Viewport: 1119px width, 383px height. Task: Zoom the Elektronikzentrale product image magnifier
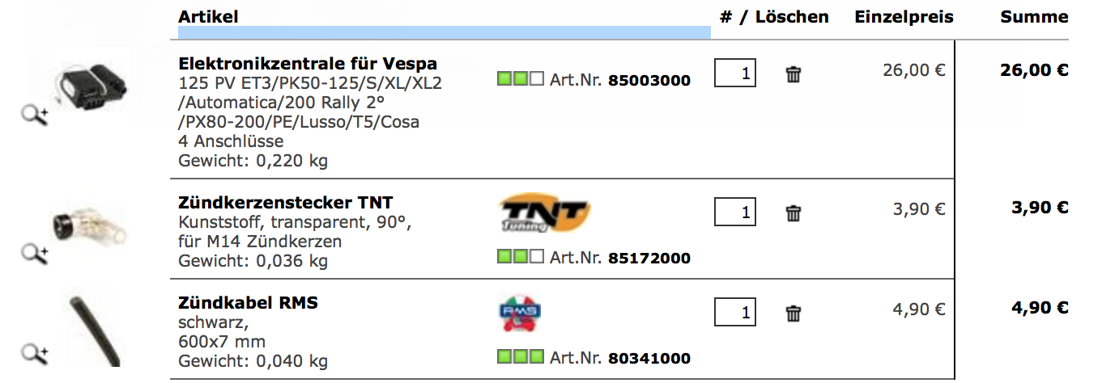34,116
